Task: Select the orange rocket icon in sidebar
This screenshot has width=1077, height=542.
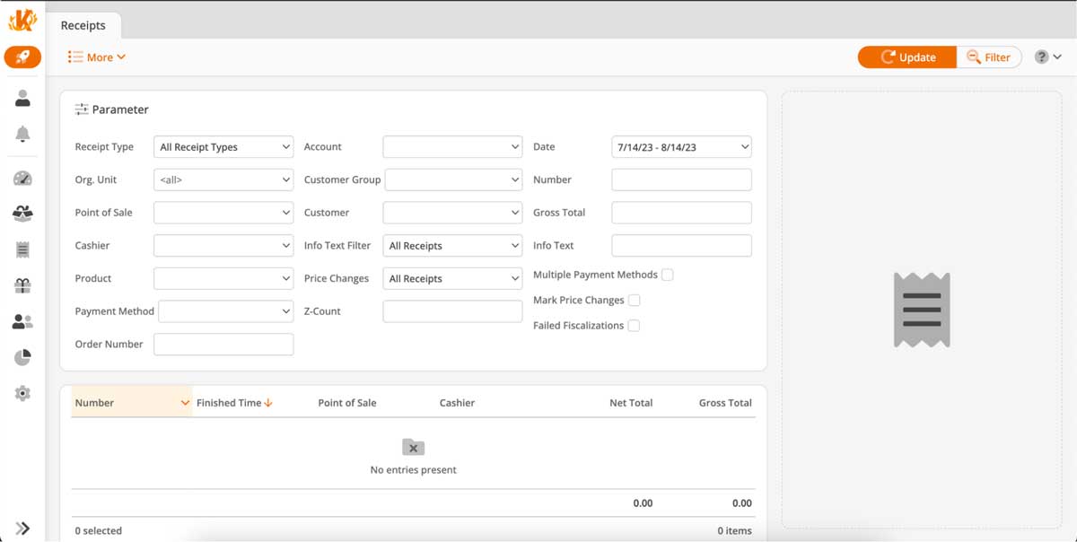Action: coord(22,57)
